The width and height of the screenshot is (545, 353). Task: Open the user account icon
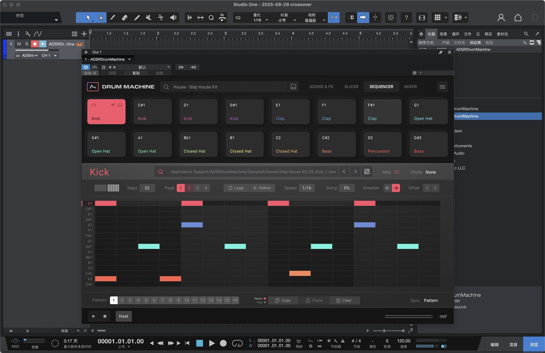(x=501, y=18)
